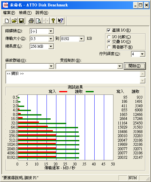Open the 條紋群組 dropdown

pos(51,66)
